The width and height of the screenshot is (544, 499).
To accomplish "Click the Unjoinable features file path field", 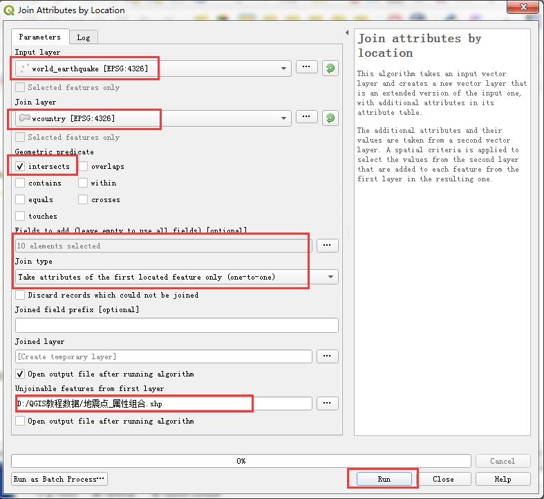I will (x=164, y=403).
